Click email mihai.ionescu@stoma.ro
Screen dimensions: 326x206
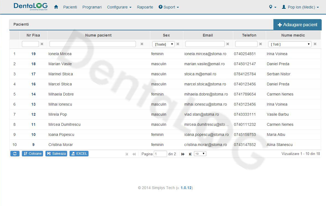[x=205, y=104]
